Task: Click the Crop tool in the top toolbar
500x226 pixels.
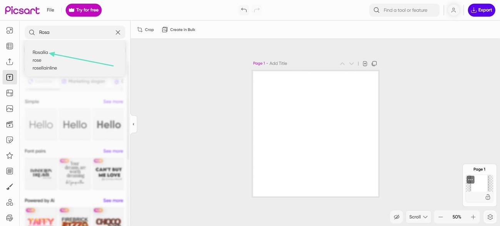Action: [x=145, y=30]
